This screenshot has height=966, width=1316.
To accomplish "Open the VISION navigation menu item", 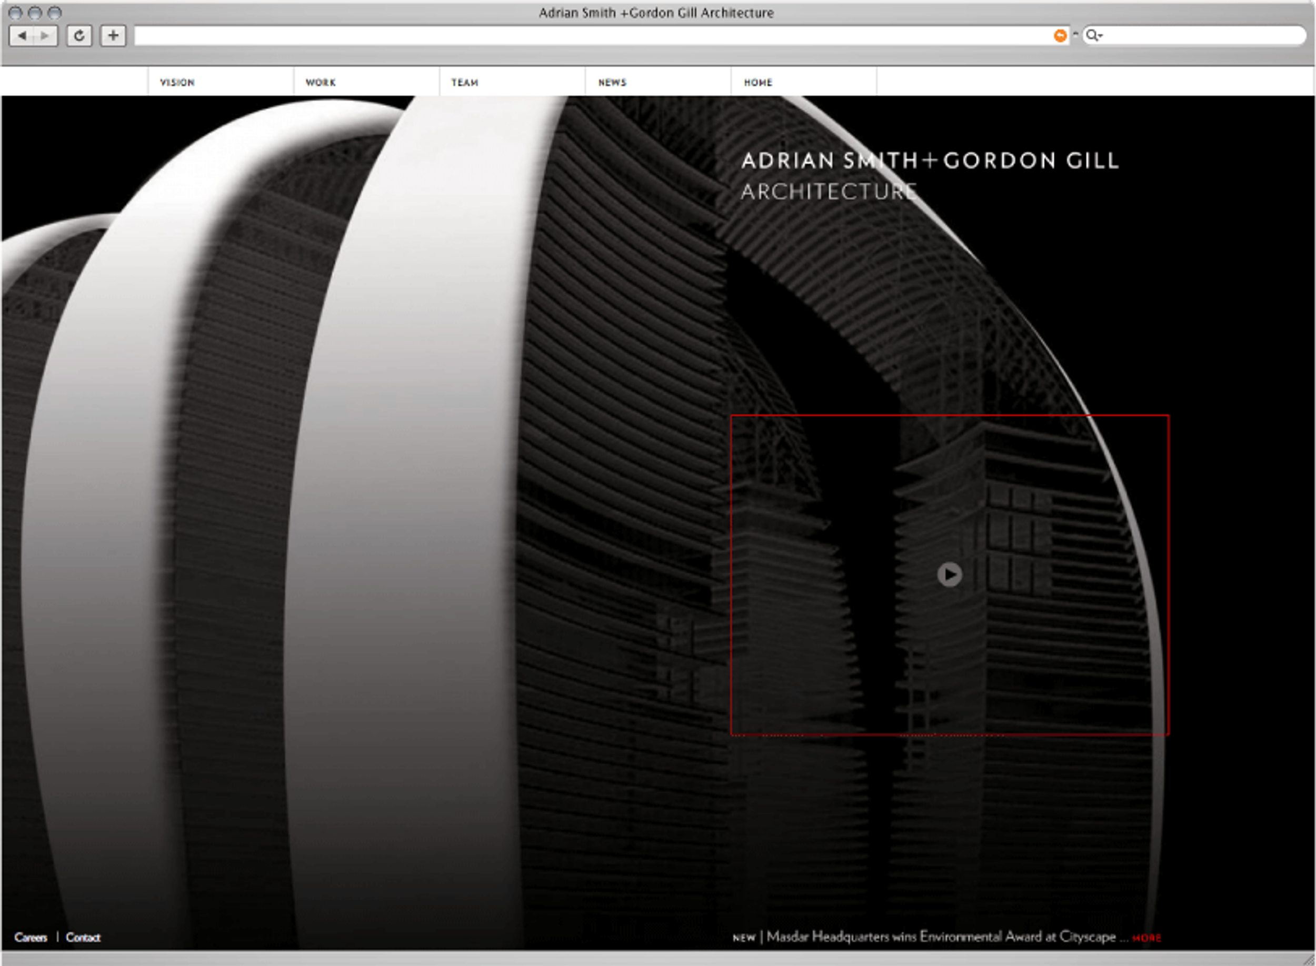I will pos(177,83).
